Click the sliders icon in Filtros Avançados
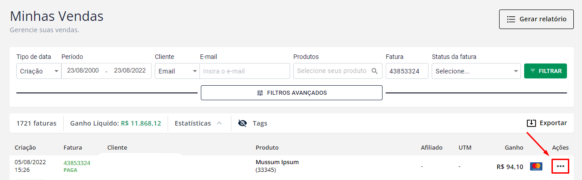Viewport: 582px width, 180px height. [x=260, y=92]
